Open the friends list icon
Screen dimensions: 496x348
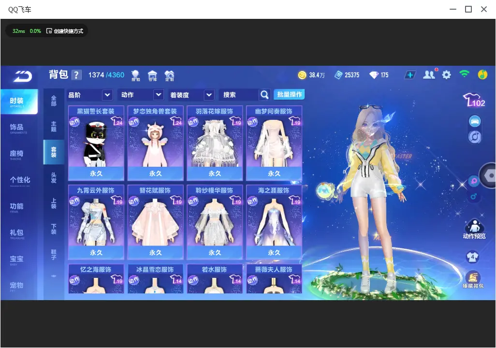pyautogui.click(x=430, y=74)
